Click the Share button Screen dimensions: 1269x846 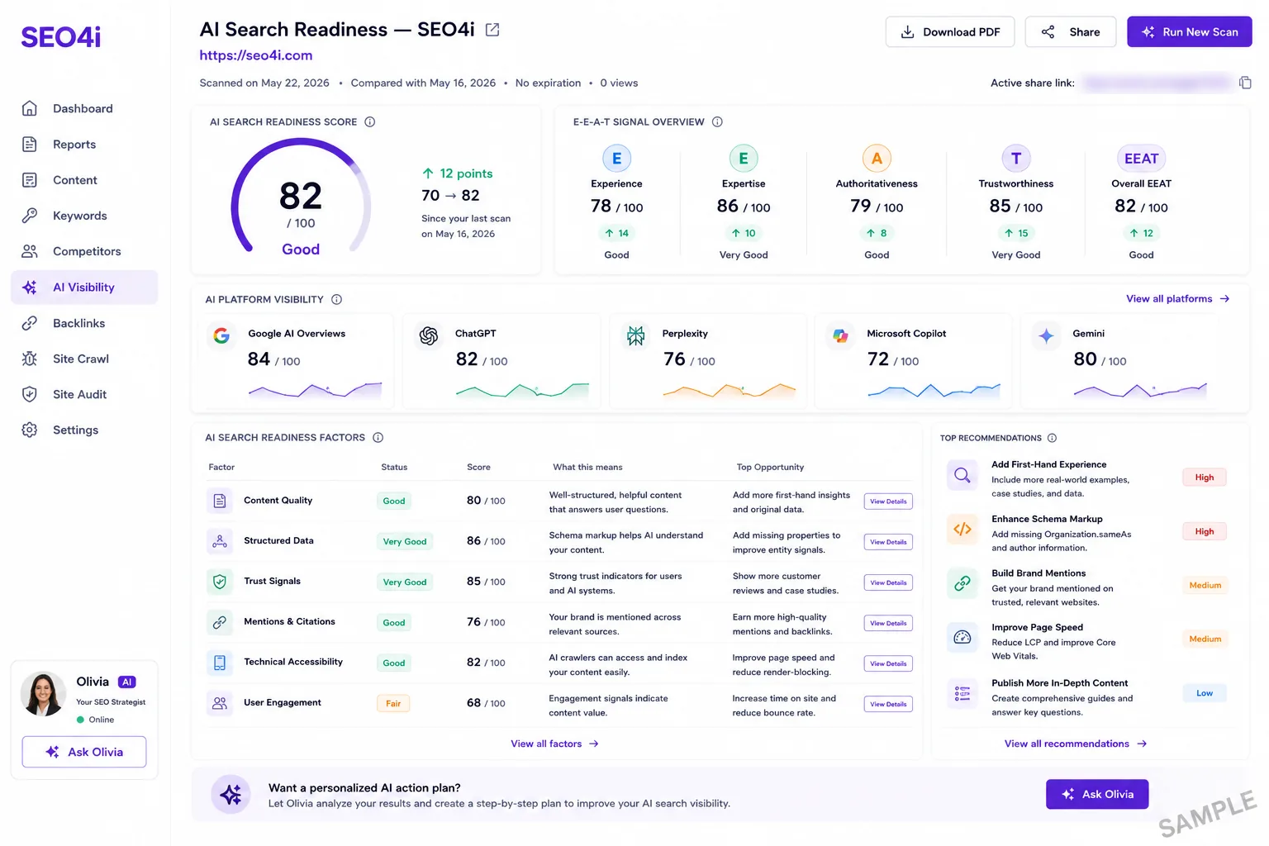tap(1071, 31)
